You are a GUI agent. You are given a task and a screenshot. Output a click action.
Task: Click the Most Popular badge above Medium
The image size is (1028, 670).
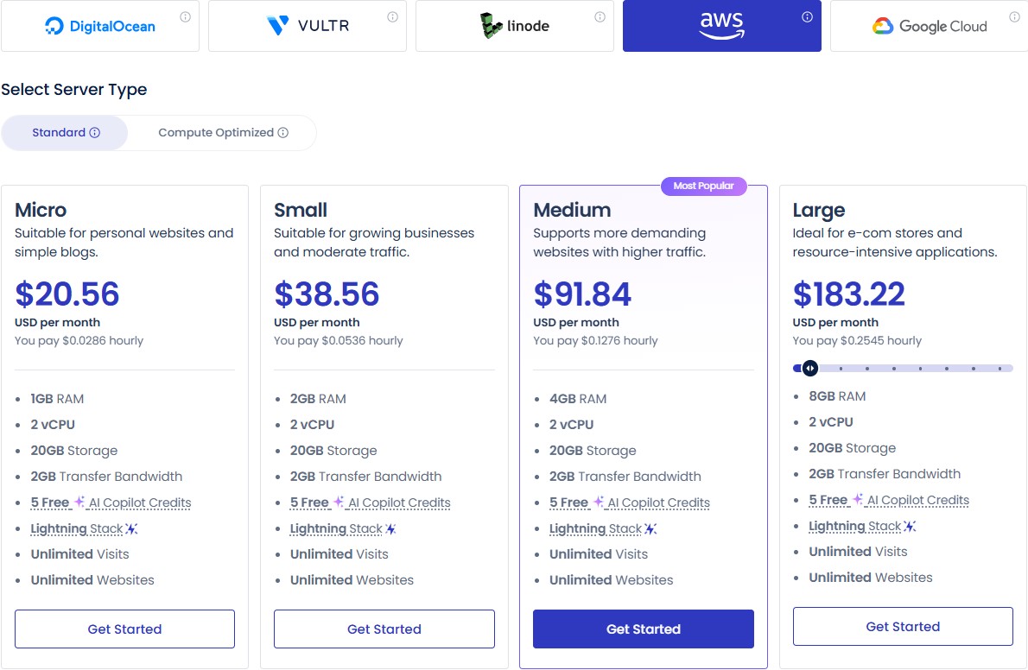[x=704, y=186]
